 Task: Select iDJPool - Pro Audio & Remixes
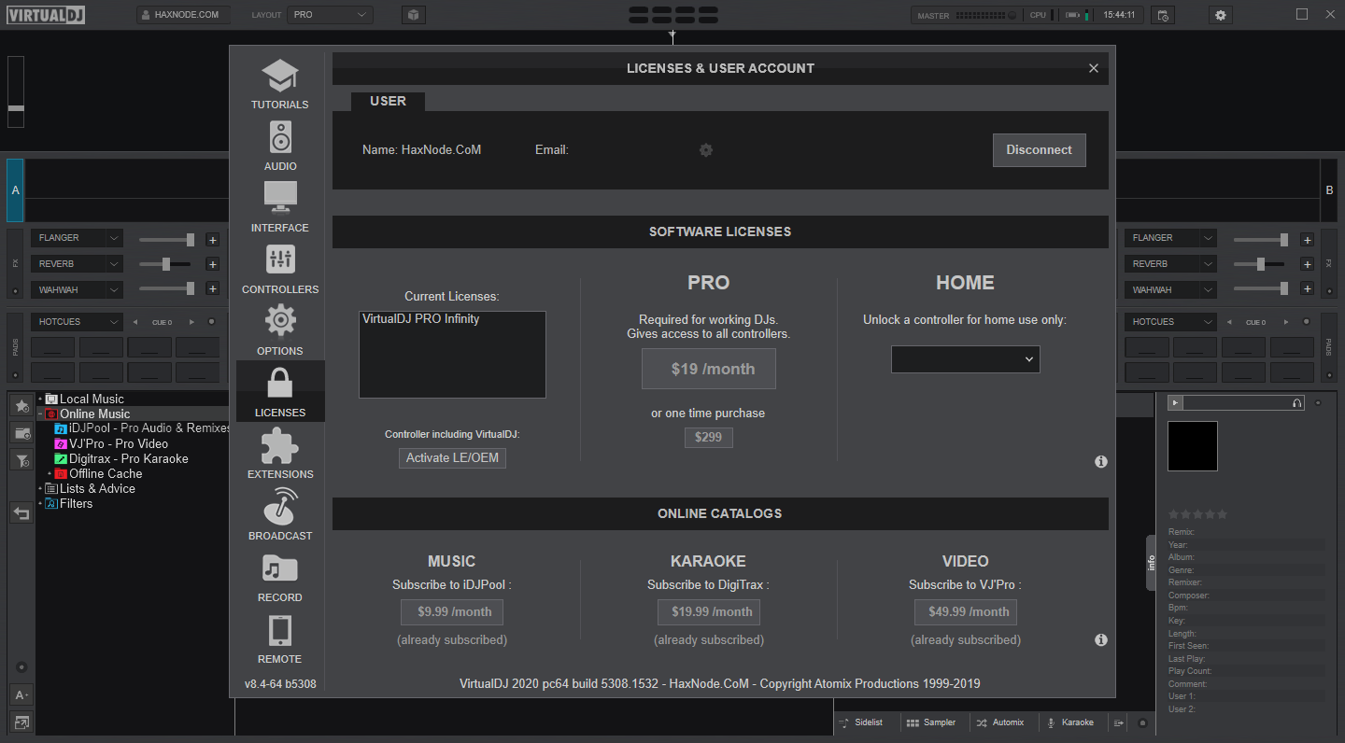[x=142, y=428]
